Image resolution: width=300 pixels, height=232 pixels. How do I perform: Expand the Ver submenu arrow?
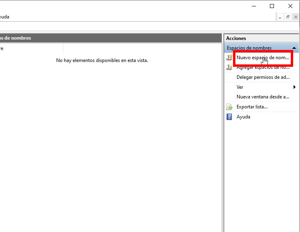pyautogui.click(x=294, y=87)
